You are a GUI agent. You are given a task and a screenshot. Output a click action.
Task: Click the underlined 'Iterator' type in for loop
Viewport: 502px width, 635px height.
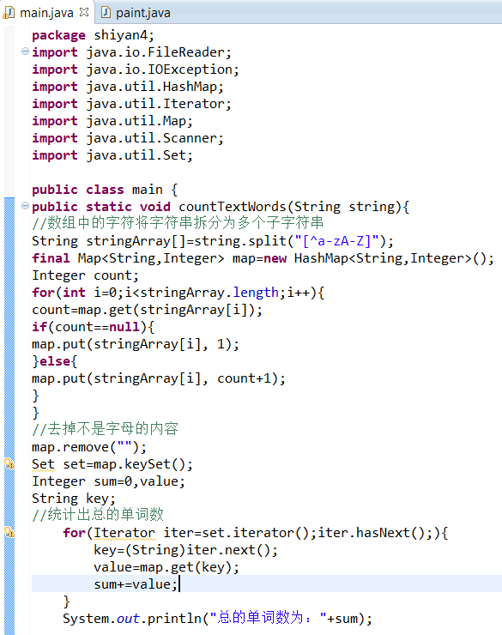(124, 534)
